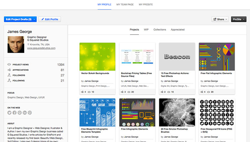
Task: Click thumbs-up icon on Vector Bokeh Backgrounds card
Action: (82, 92)
